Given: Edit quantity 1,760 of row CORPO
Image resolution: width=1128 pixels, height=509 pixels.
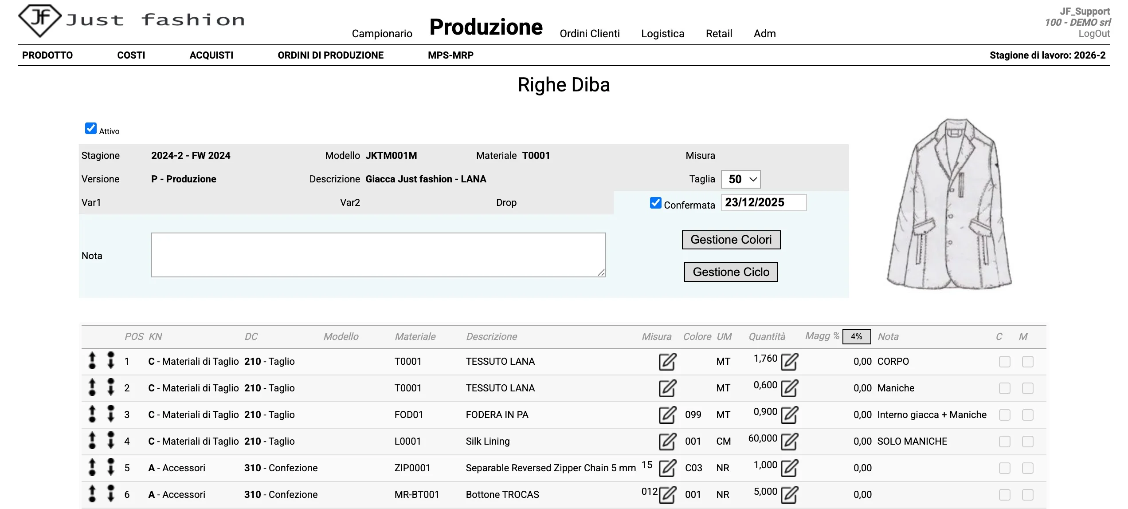Looking at the screenshot, I should (x=789, y=362).
